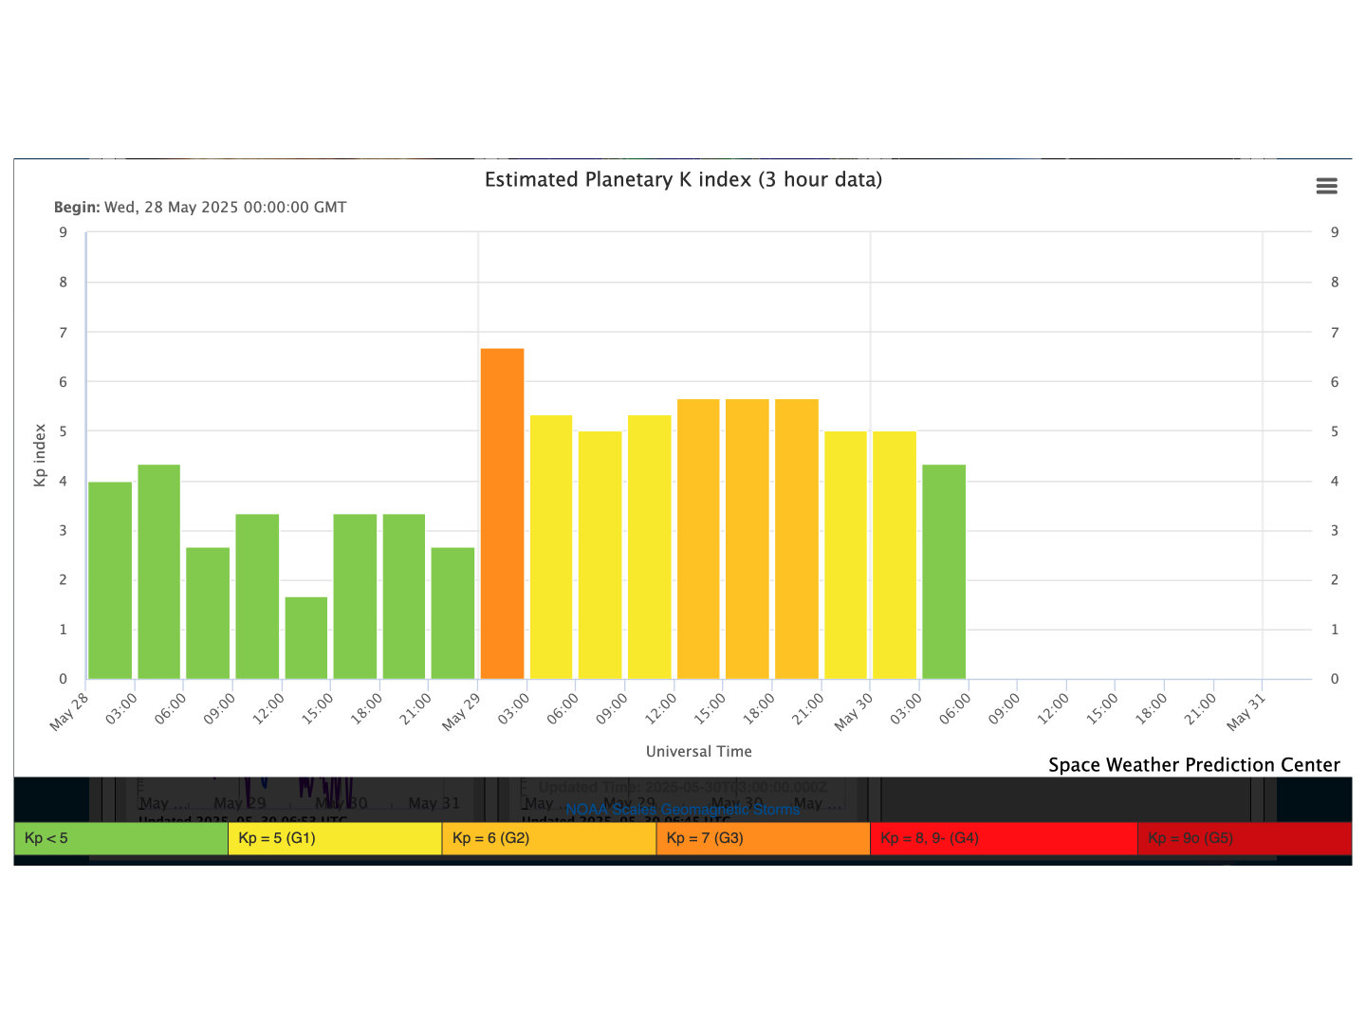This screenshot has width=1366, height=1024.
Task: Select the amber 'Kp = 6 (G2)' legend swatch
Action: [x=549, y=838]
